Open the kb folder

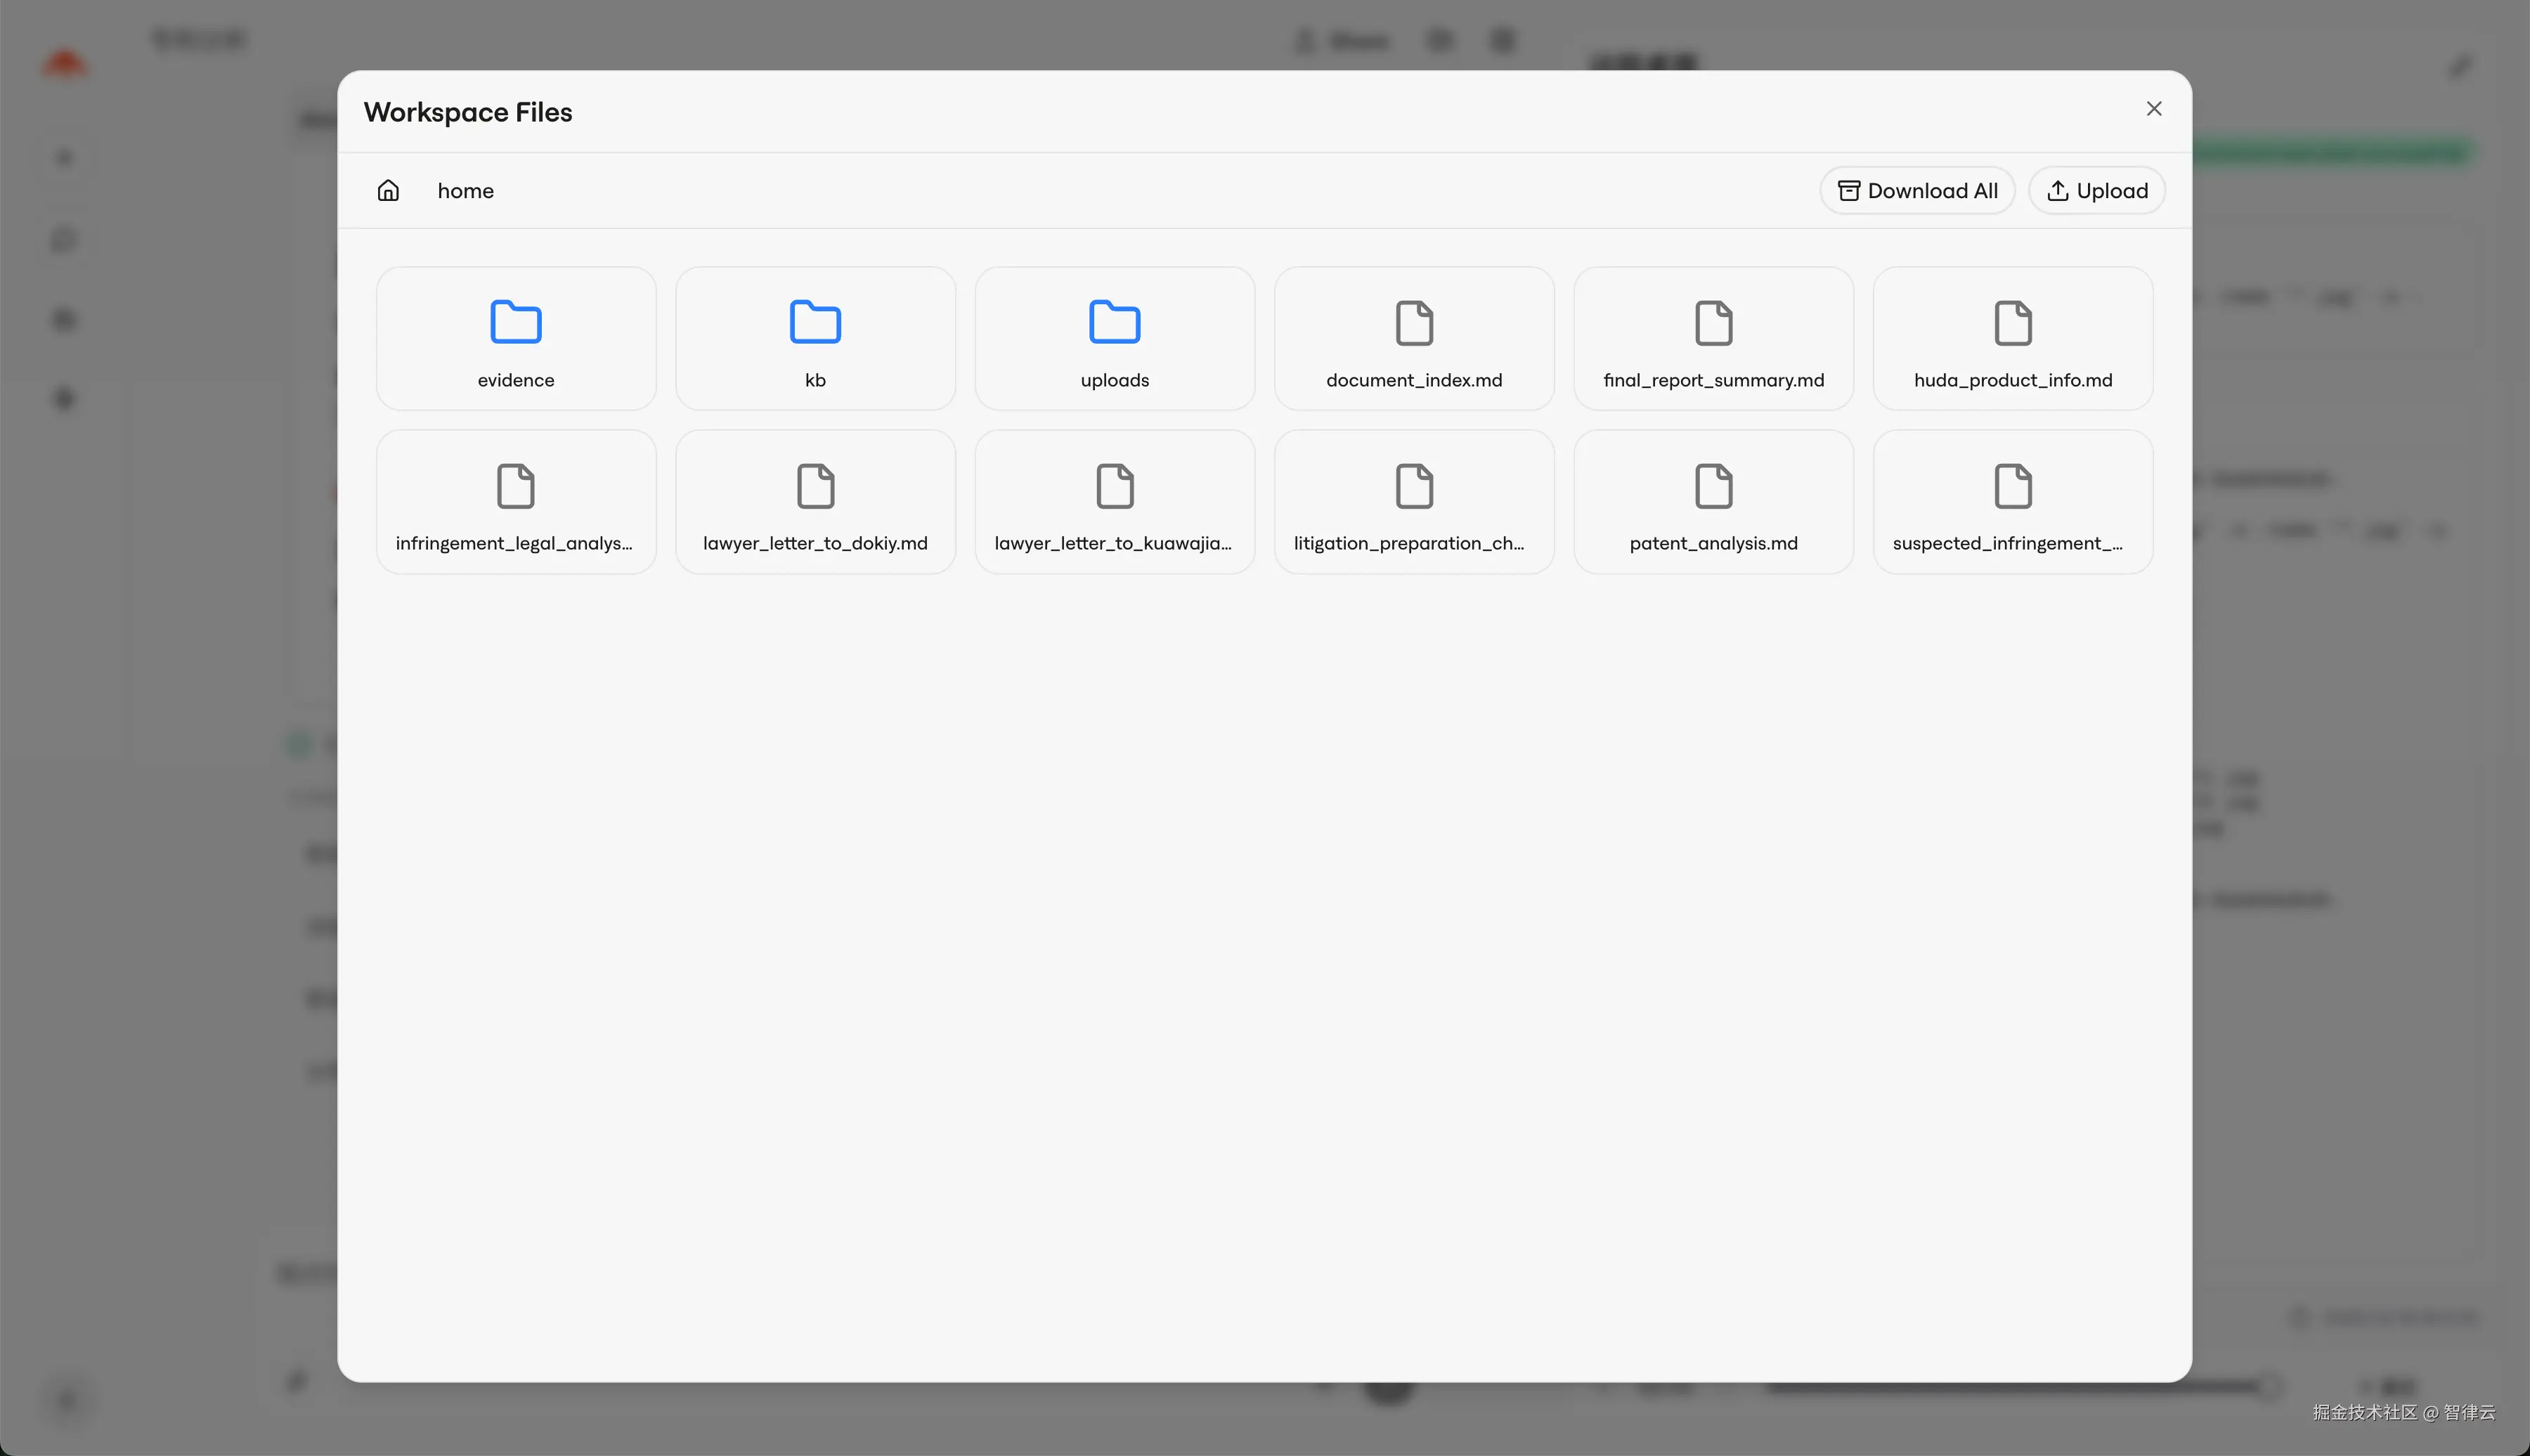click(815, 338)
